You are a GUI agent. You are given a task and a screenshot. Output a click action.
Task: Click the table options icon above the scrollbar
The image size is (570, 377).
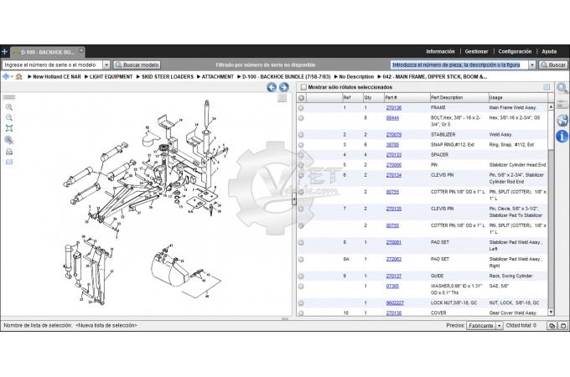(547, 87)
